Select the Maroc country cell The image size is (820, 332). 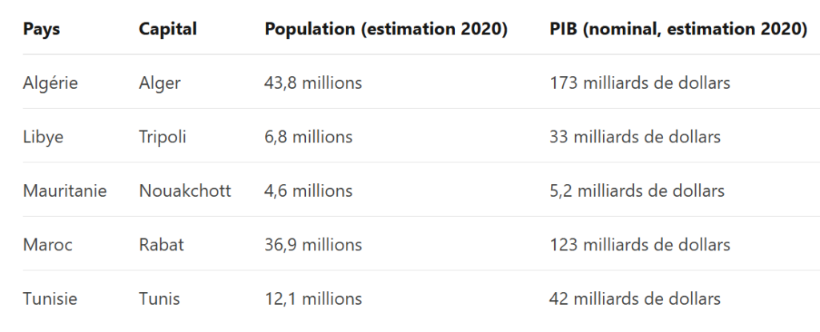coord(47,245)
